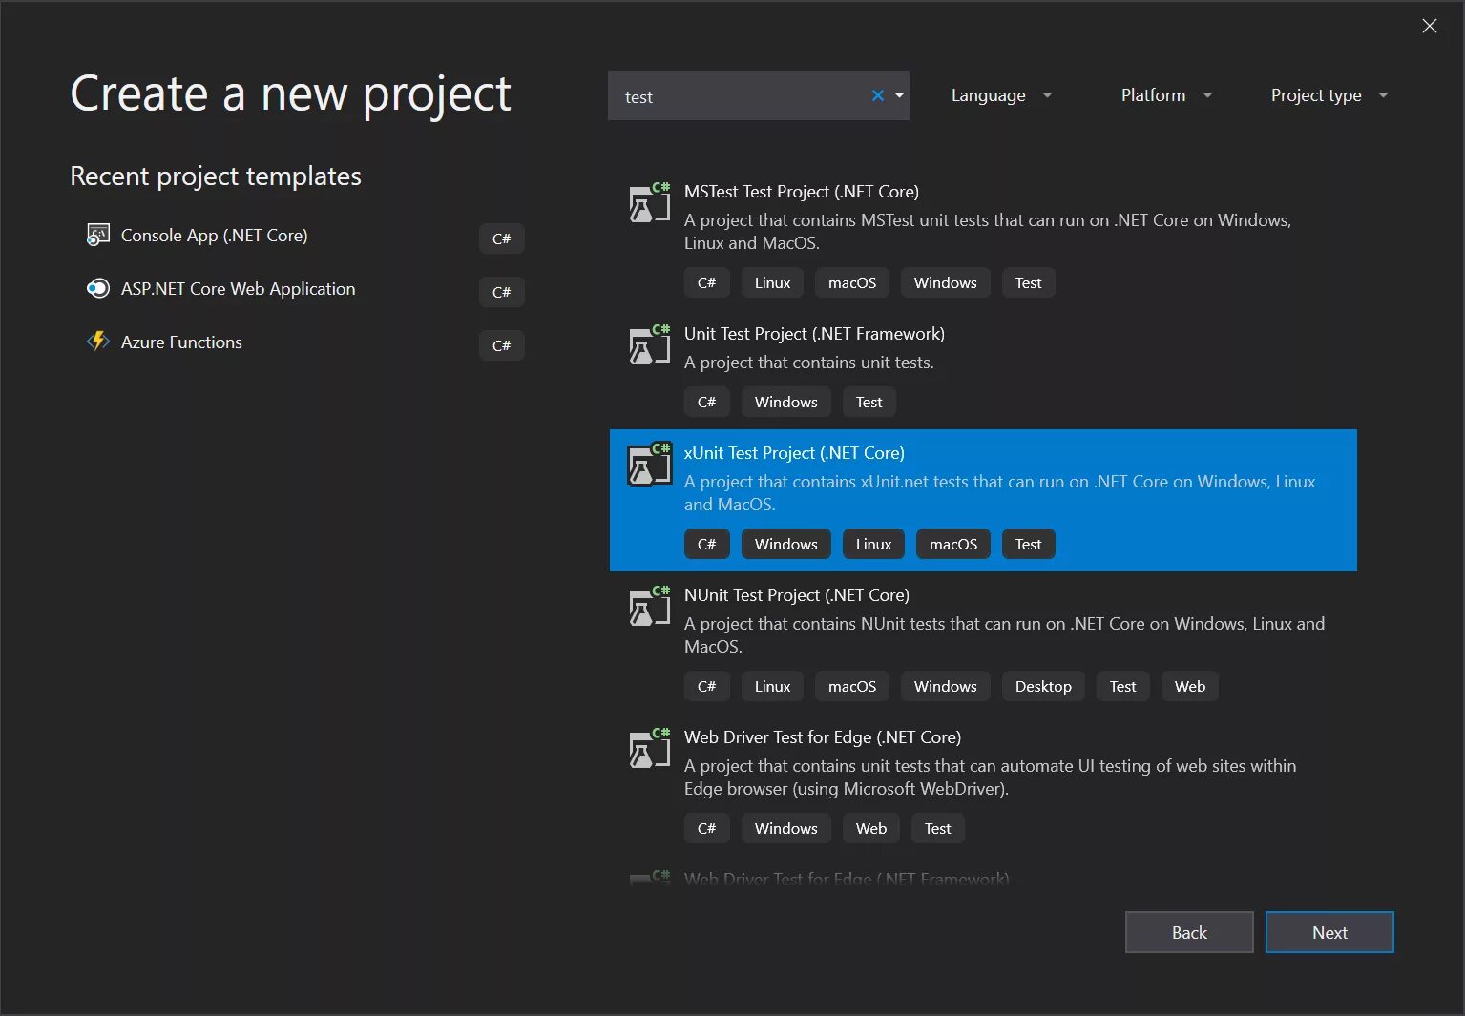Click the NUnit project description text
1465x1016 pixels.
pos(1004,635)
